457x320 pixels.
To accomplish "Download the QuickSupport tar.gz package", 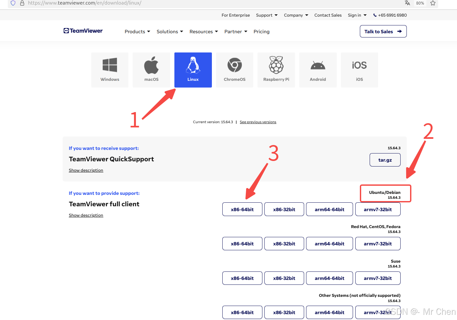I will 385,160.
